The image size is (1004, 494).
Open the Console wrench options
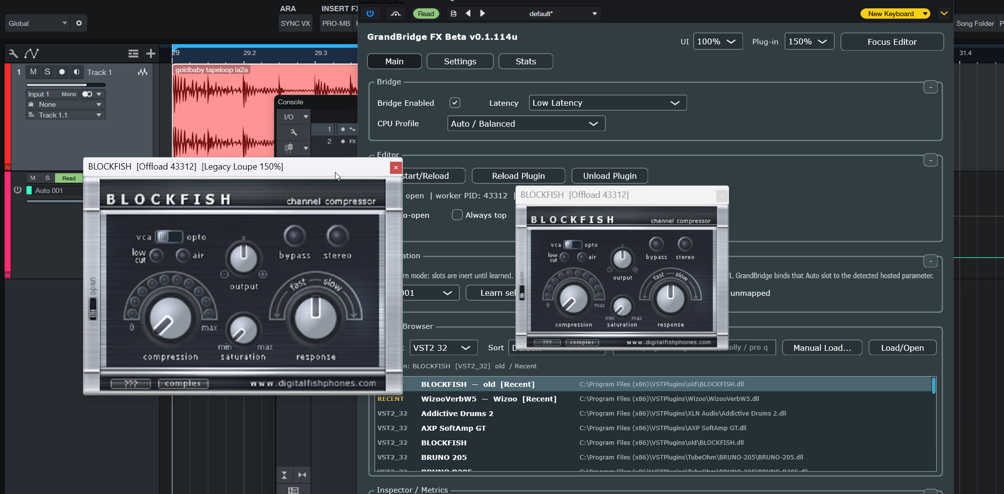[294, 132]
